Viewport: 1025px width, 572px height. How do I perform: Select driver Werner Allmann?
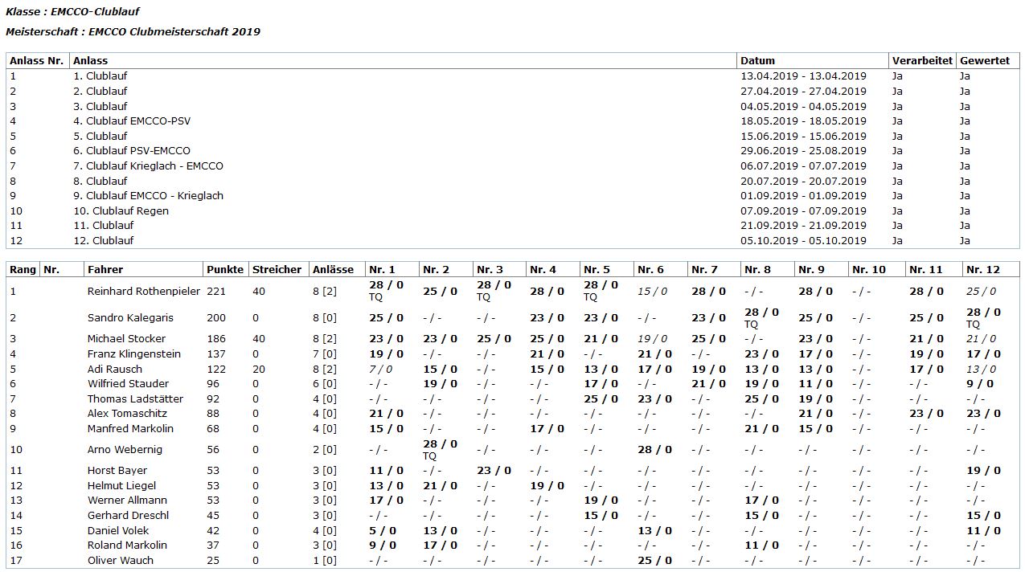[128, 500]
